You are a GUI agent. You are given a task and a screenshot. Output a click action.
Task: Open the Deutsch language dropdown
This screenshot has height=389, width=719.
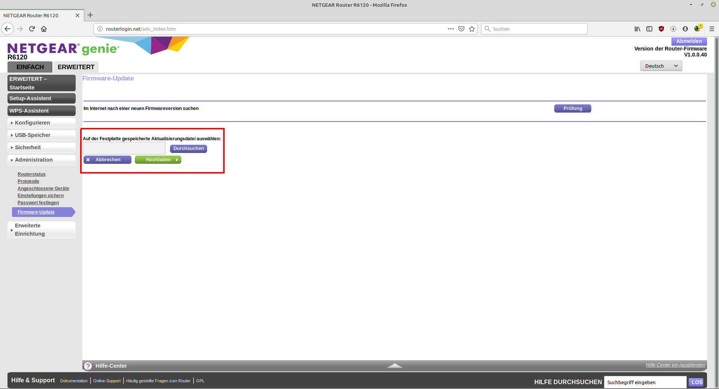click(661, 66)
